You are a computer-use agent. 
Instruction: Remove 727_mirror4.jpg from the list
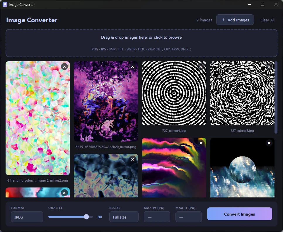[x=201, y=66]
